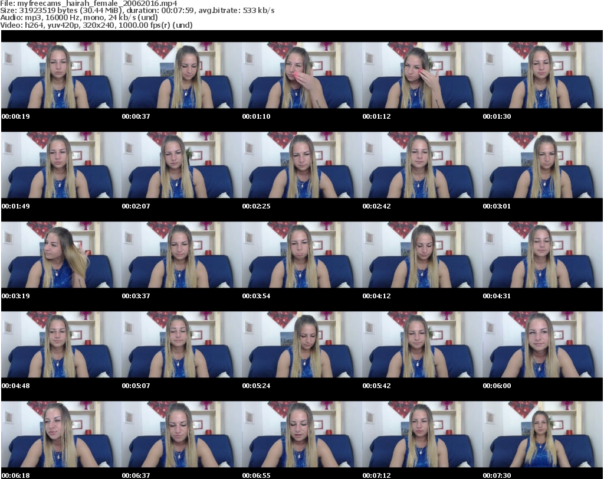Select the thumbnail frame at 00:02:25
Screen dimensions: 604x479
coord(301,165)
